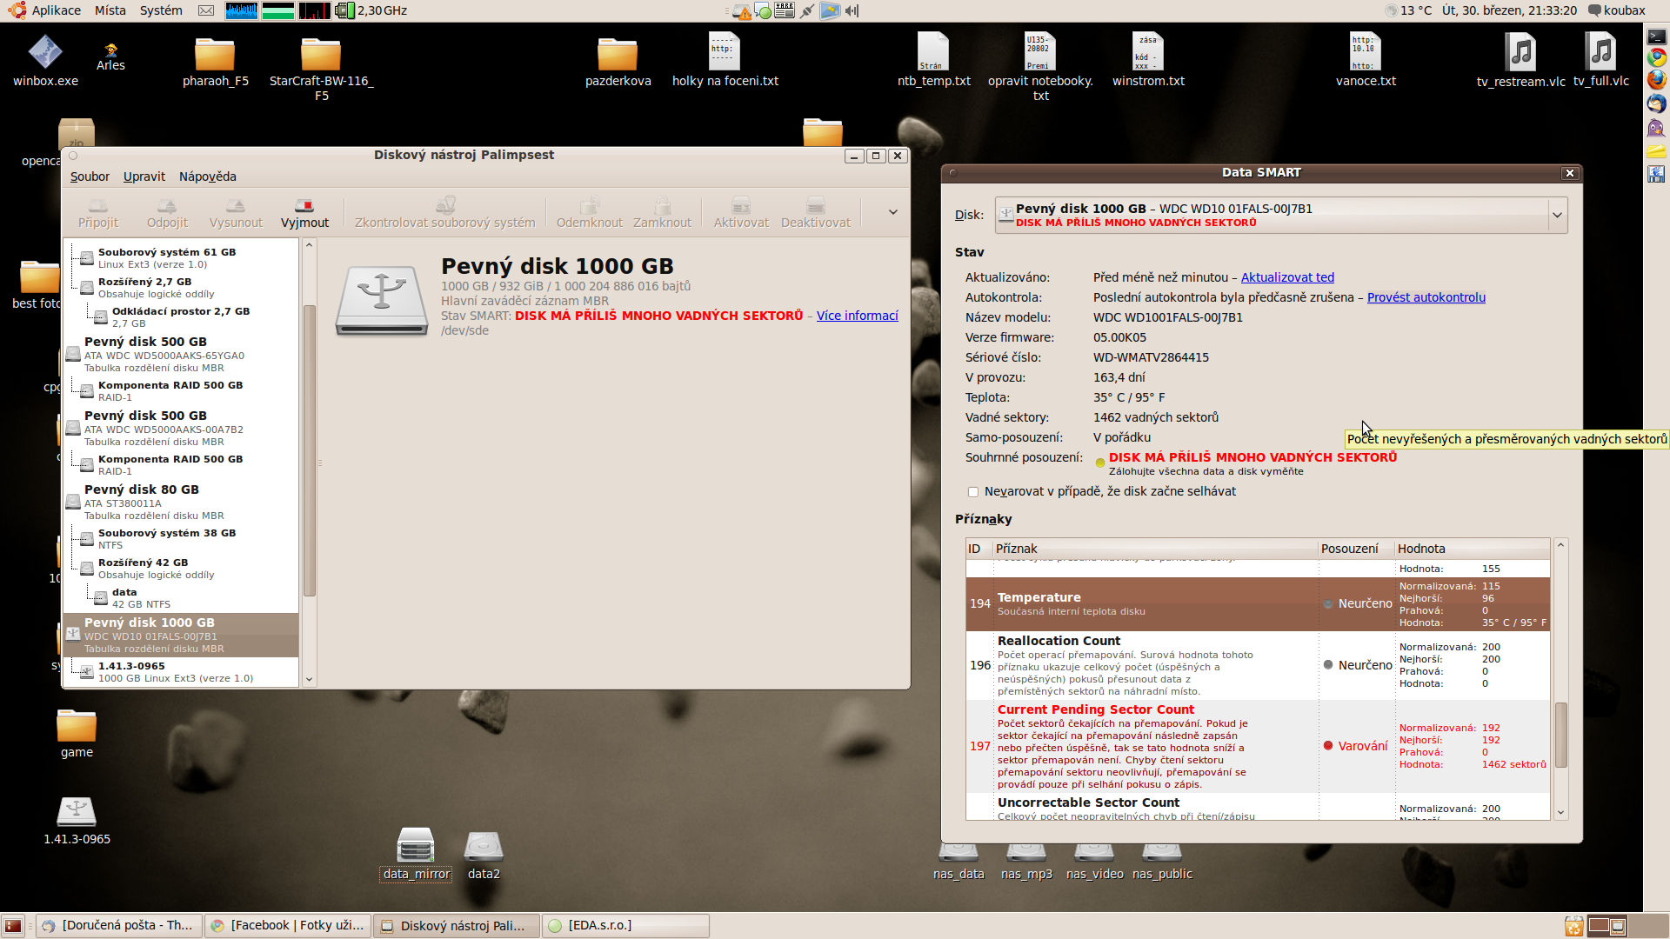Select the ATA WDC WD5000AAKS-00A7B2 disk entry
This screenshot has height=939, width=1670.
[181, 428]
